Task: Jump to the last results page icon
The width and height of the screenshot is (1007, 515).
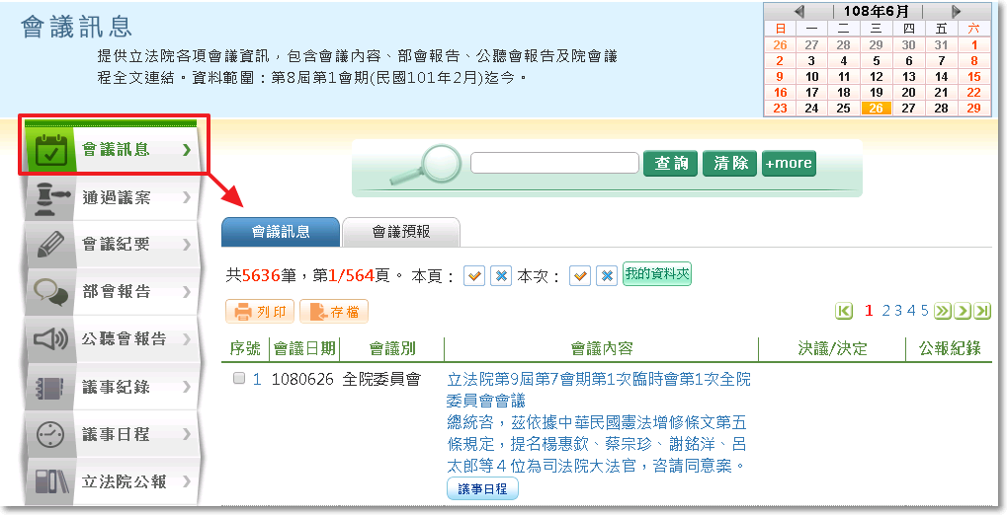Action: 981,311
